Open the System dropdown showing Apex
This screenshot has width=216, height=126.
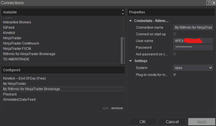coord(193,68)
